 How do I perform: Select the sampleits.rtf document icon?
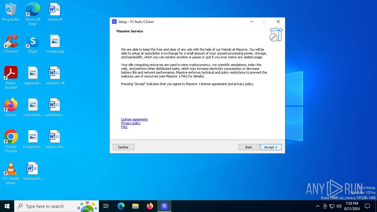[x=55, y=76]
